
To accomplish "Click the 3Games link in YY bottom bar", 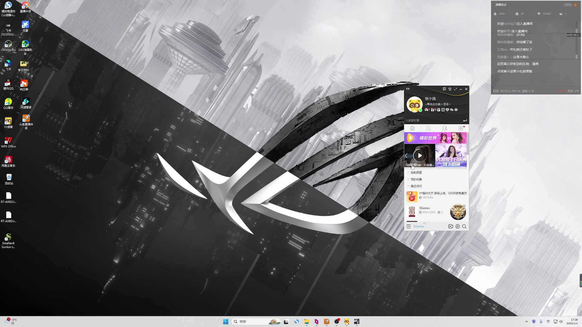I will [419, 226].
